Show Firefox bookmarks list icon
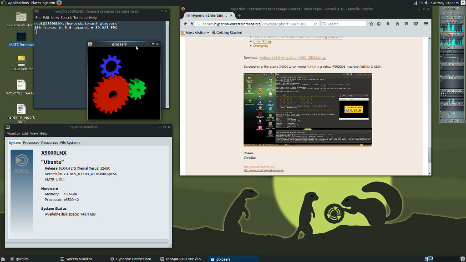 (x=379, y=24)
